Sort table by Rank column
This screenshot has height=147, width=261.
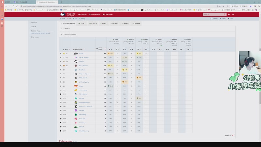(69, 50)
